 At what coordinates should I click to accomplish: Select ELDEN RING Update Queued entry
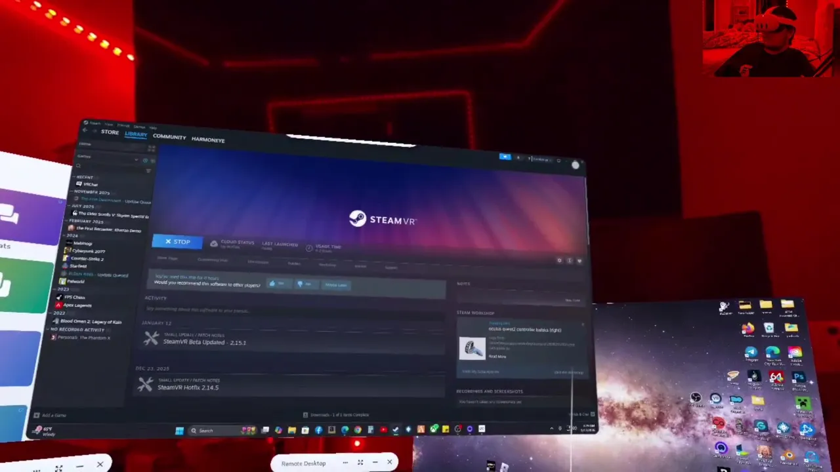[94, 274]
